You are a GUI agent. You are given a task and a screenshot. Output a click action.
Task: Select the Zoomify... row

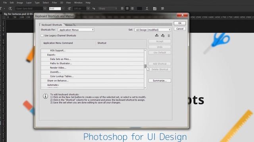[x=92, y=72]
